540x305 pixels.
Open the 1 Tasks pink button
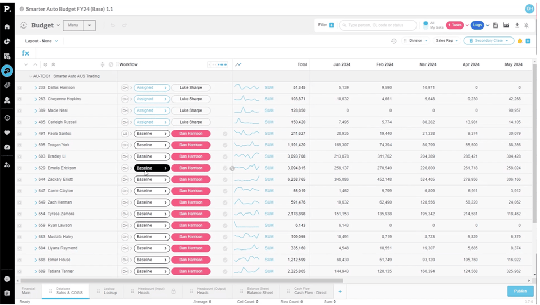coord(454,25)
